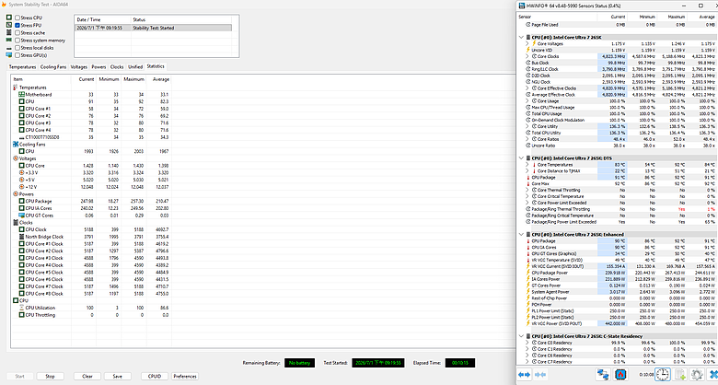This screenshot has height=385, width=718.
Task: Open Preferences button in AIDA64
Action: click(185, 377)
